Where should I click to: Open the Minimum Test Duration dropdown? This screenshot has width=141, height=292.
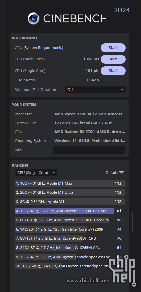(95, 90)
